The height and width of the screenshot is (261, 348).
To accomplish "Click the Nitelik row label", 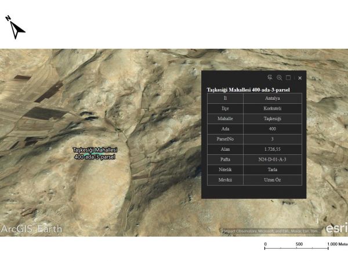I will coord(225,169).
